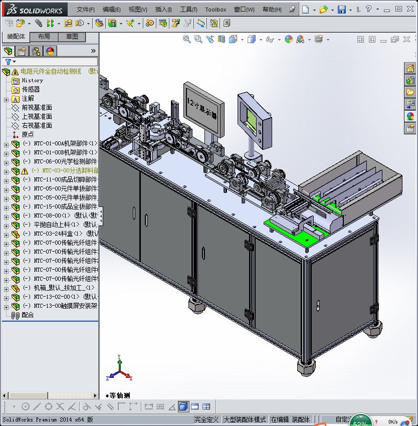Viewport: 418px width, 426px height.
Task: Toggle single viewport layout button
Action: click(195, 406)
